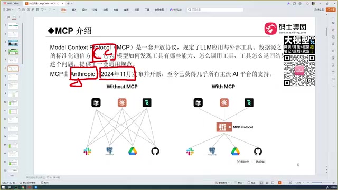The width and height of the screenshot is (338, 190).
Task: Select slide 3 thumbnail
Action: click(x=13, y=43)
